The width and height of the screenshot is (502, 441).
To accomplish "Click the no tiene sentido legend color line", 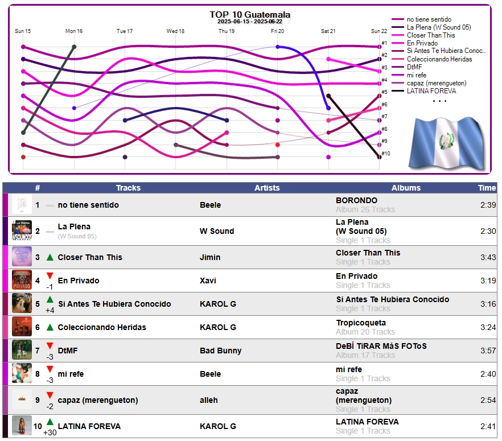I will click(398, 19).
